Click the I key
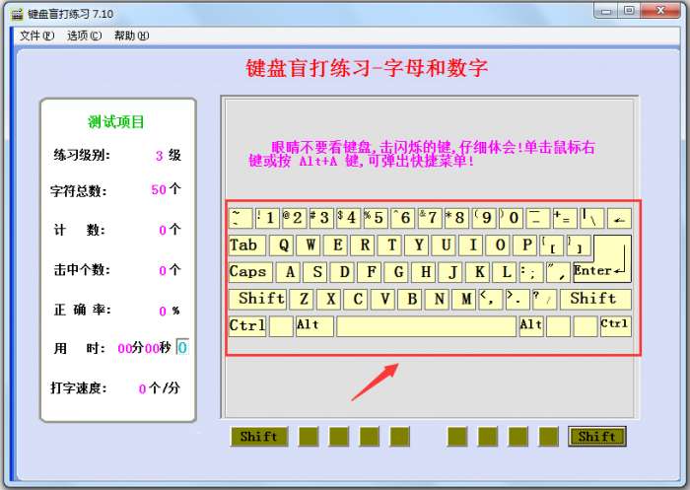 pyautogui.click(x=472, y=245)
